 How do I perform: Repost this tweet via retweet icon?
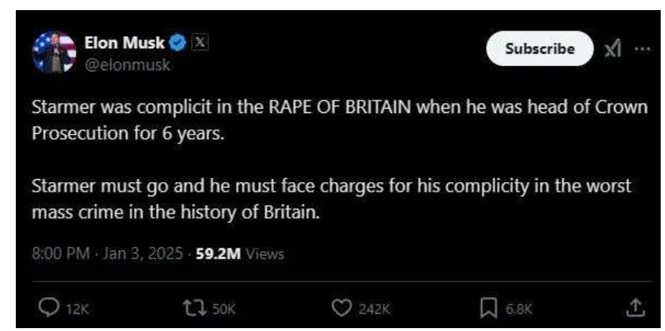[x=193, y=309]
